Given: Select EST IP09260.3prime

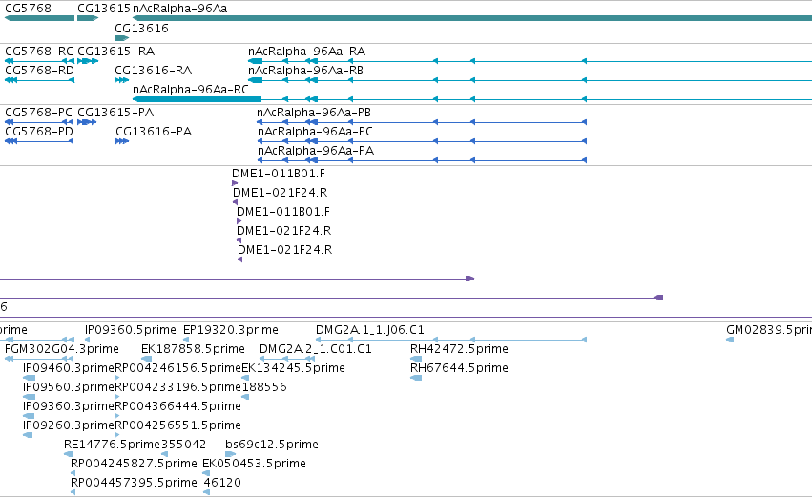Looking at the screenshot, I should tap(69, 425).
